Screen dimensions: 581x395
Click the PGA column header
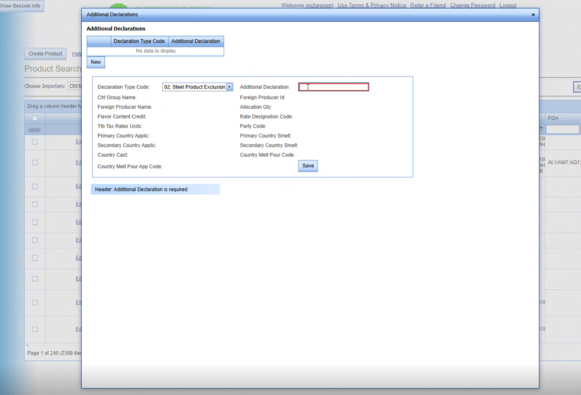553,118
